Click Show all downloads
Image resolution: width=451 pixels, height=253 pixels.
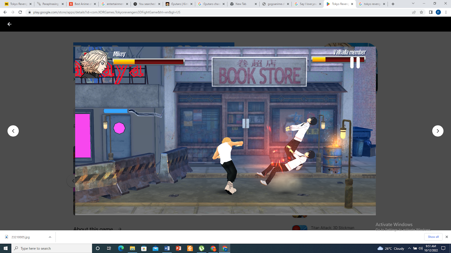433,237
